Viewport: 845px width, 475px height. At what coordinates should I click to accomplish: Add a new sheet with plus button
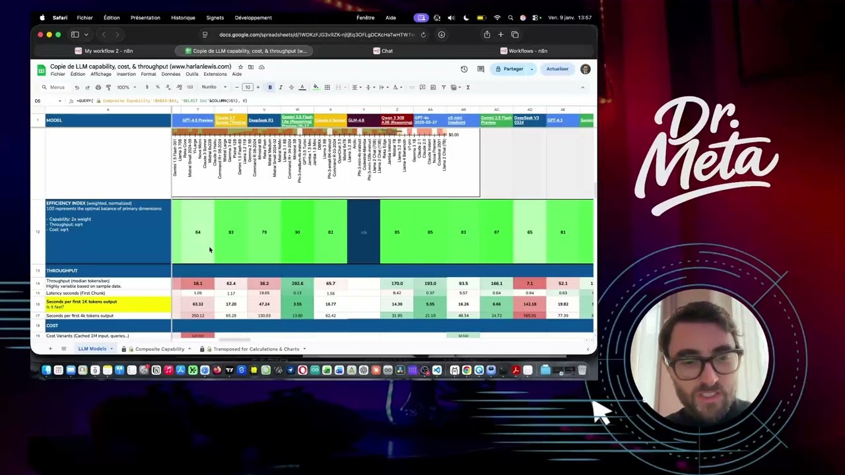pos(50,349)
